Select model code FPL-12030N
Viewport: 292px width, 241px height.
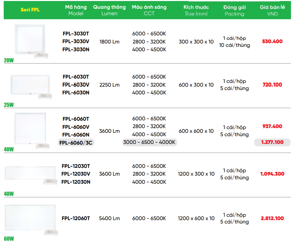(76, 182)
